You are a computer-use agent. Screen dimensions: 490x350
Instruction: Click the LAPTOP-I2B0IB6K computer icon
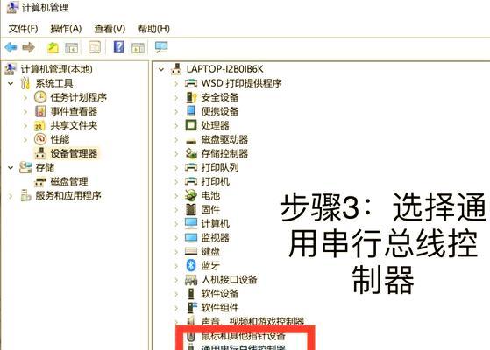176,69
